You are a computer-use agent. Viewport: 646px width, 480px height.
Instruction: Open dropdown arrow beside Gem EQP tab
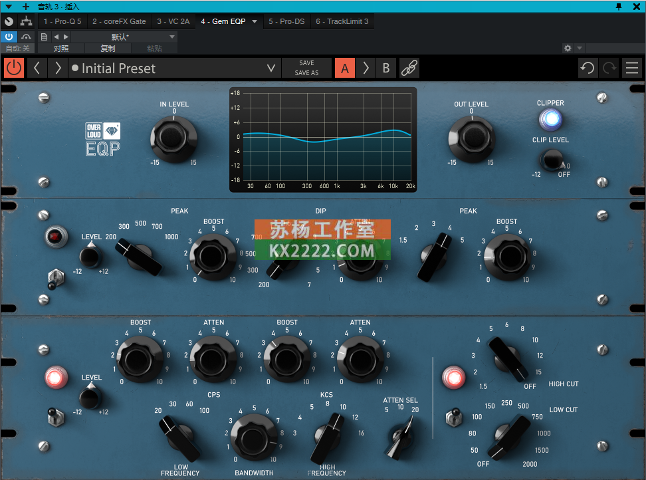tap(255, 21)
